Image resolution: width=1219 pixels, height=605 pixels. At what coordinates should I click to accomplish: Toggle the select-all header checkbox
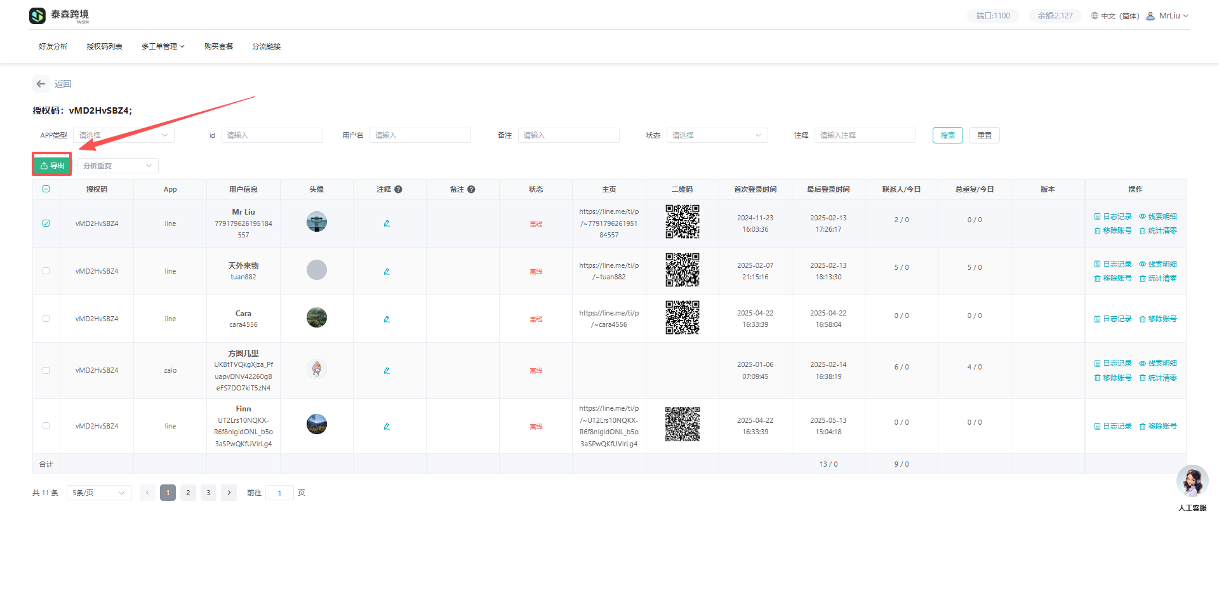point(46,189)
